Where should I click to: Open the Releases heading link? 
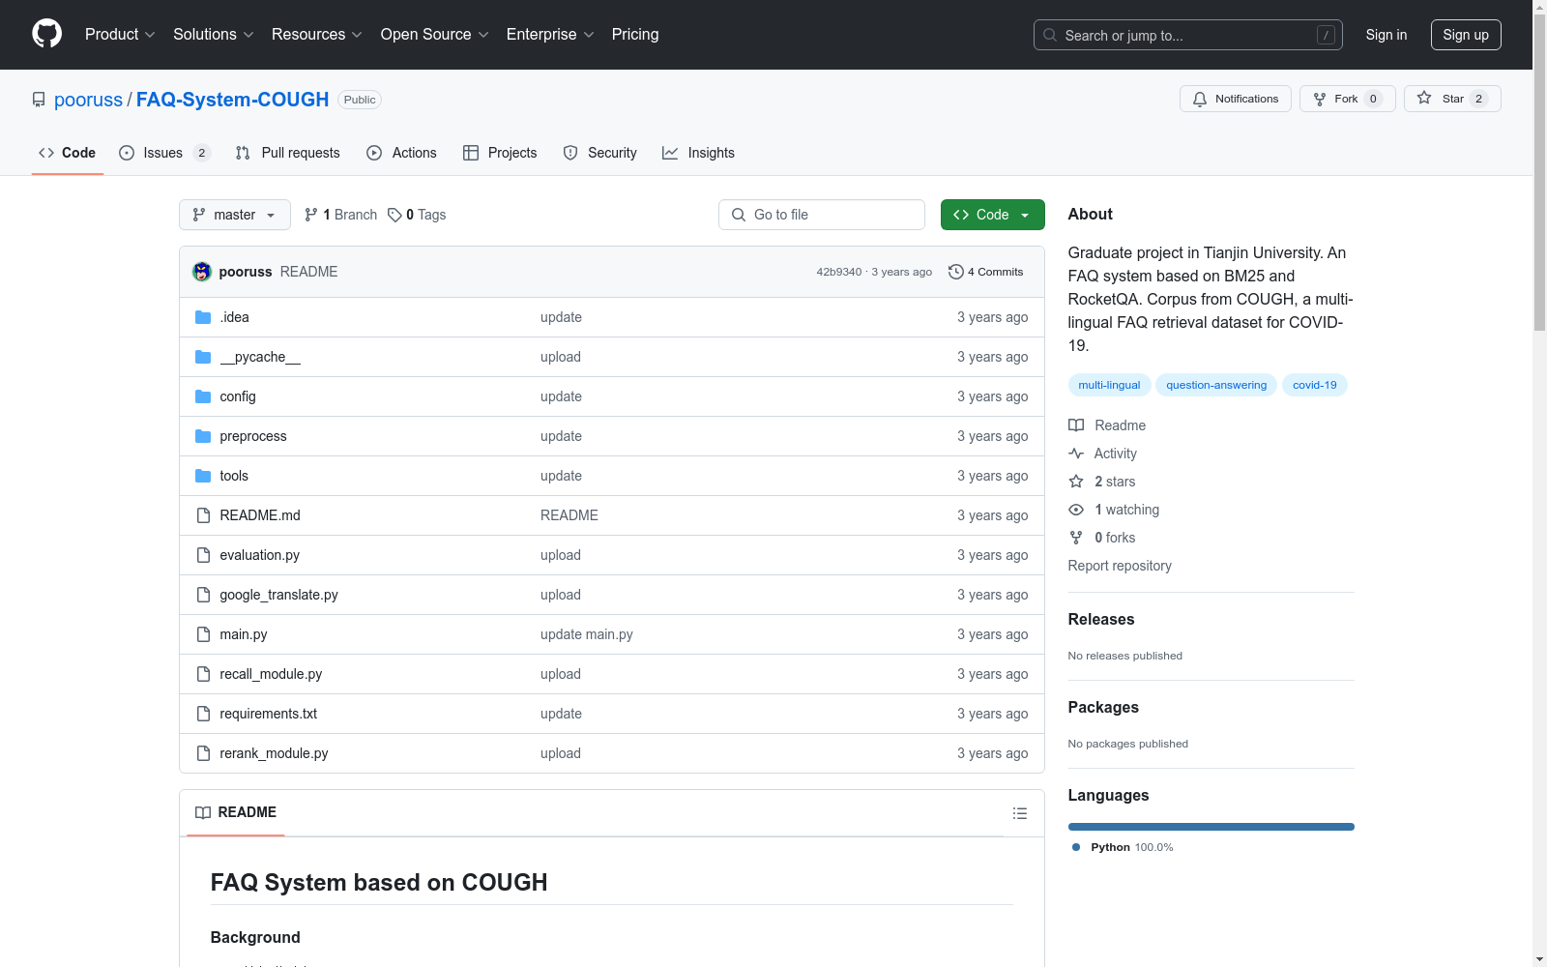[x=1100, y=619]
